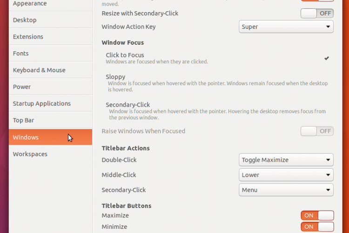
Task: Toggle Raise Windows When Focused switch
Action: click(317, 131)
